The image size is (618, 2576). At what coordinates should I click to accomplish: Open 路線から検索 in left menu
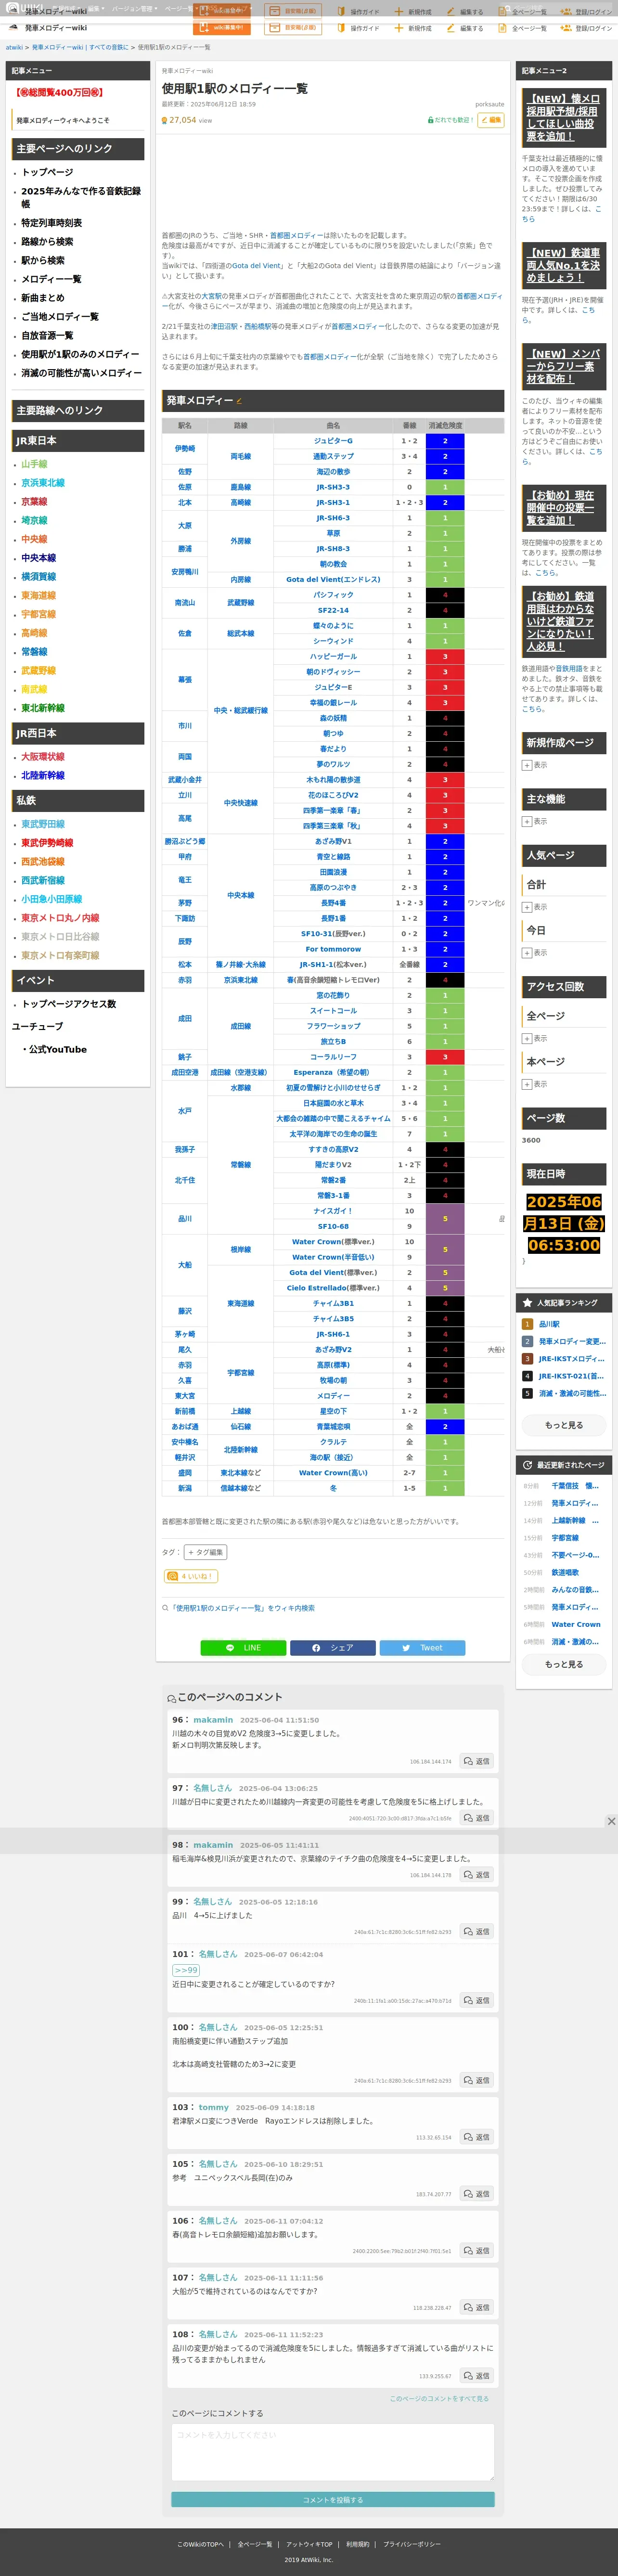coord(47,242)
